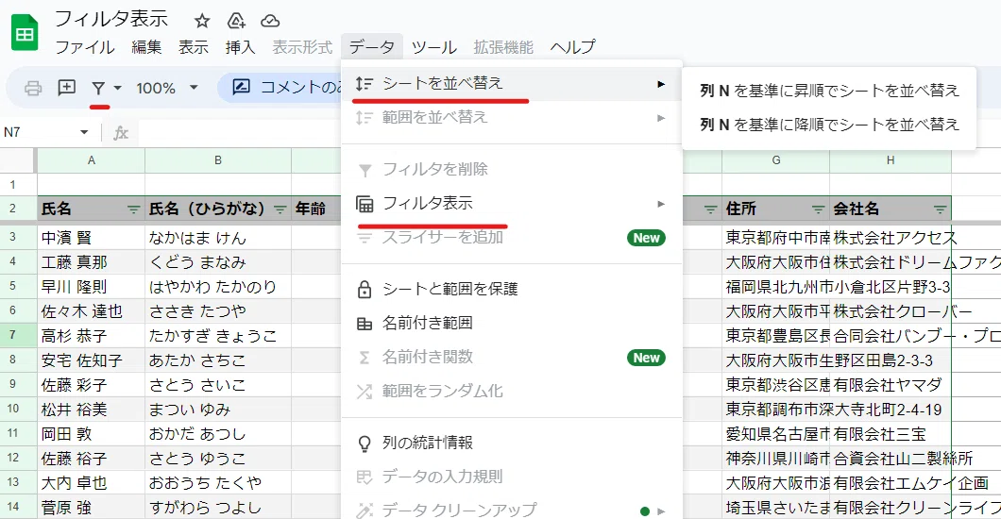Open the Google Sheets home icon
Screen dimensions: 1001x519
pyautogui.click(x=25, y=32)
